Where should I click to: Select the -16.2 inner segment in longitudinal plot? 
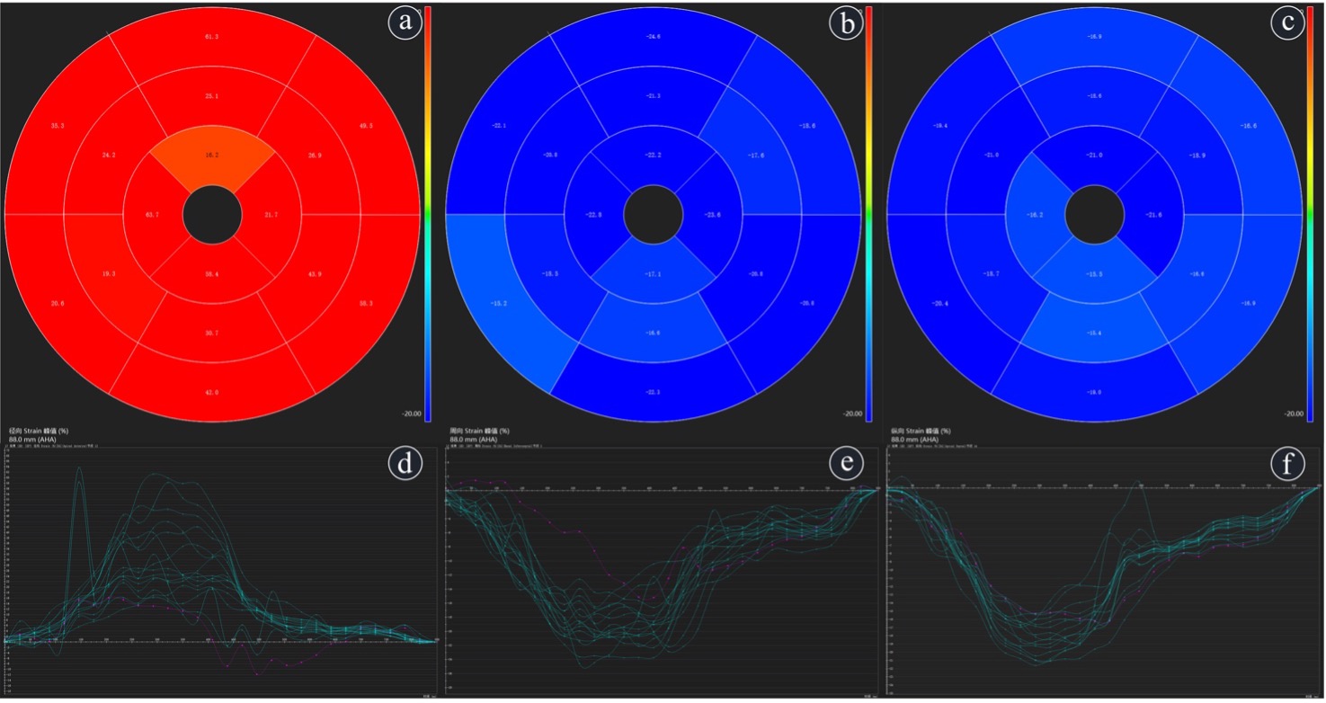pos(1036,216)
